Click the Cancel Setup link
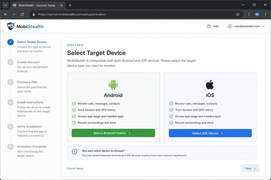 [75, 168]
